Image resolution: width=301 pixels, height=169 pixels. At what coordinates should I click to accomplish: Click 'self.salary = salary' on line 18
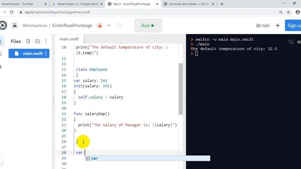pos(100,97)
